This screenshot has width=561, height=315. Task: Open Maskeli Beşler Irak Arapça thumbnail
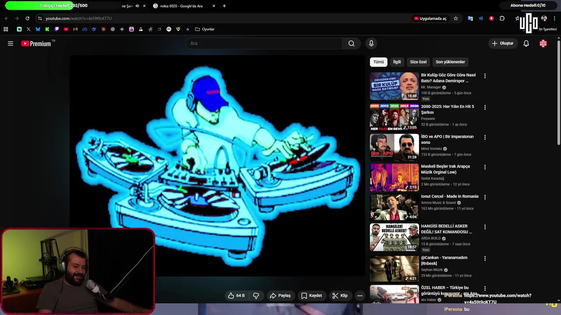tap(394, 177)
